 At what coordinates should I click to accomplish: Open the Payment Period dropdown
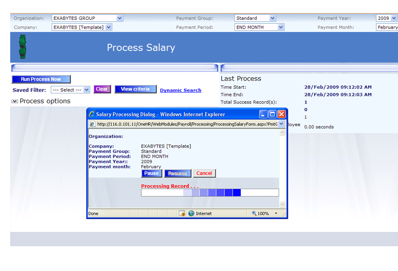281,28
